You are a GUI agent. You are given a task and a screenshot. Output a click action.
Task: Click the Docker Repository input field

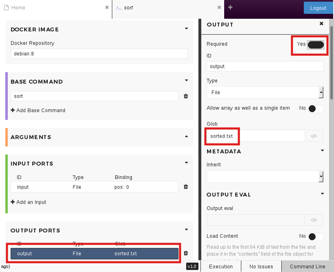[99, 53]
